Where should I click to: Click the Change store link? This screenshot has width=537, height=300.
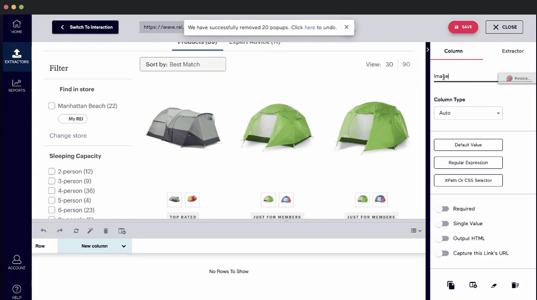tap(68, 135)
